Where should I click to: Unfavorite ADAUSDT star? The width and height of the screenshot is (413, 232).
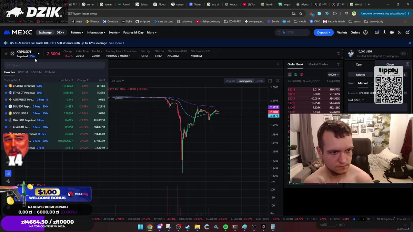pyautogui.click(x=6, y=127)
